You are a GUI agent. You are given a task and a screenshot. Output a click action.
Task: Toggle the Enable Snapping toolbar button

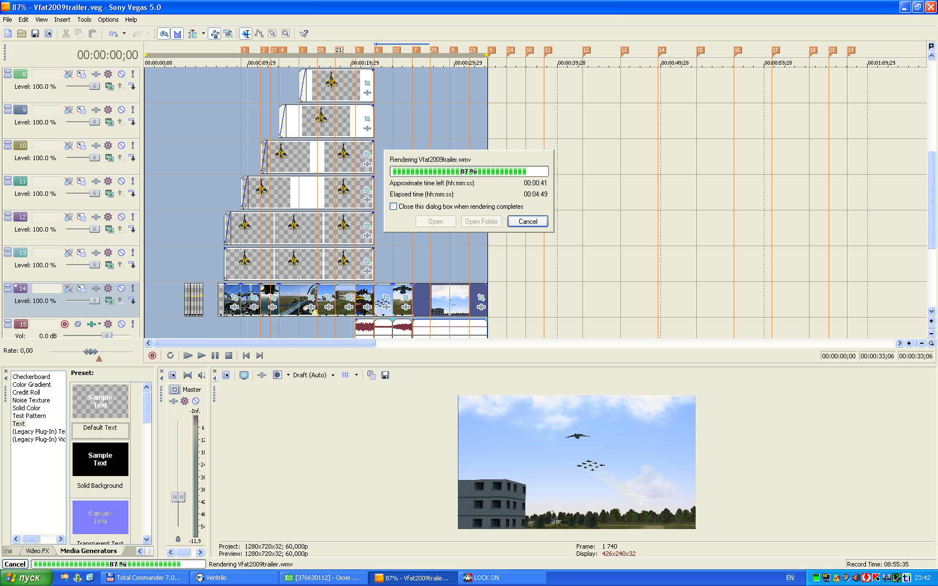[x=164, y=34]
